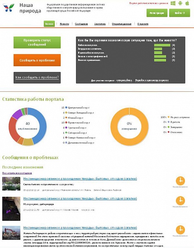Open the Android app download icon
This screenshot has height=248, width=194.
click(x=180, y=3)
